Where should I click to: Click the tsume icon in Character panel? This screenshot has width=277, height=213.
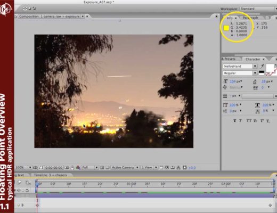click(257, 111)
